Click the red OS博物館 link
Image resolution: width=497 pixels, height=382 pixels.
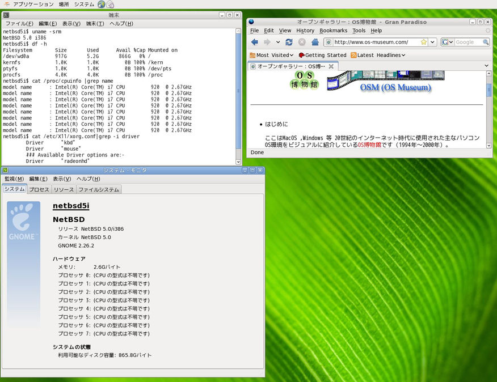coord(369,145)
